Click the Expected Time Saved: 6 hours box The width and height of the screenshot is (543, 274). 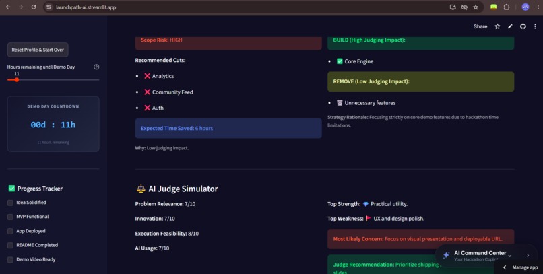pyautogui.click(x=228, y=128)
